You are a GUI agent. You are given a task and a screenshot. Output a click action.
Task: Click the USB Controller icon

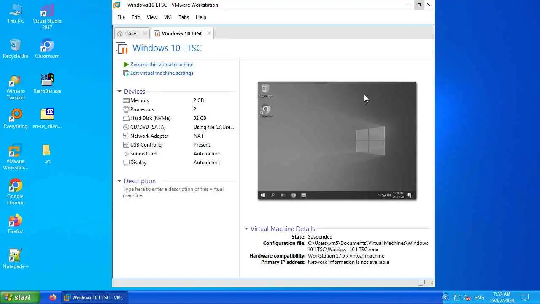[126, 145]
